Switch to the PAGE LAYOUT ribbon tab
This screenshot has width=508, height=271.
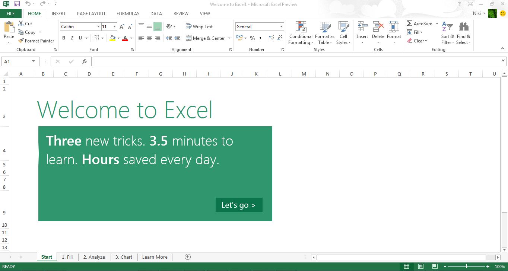(91, 13)
